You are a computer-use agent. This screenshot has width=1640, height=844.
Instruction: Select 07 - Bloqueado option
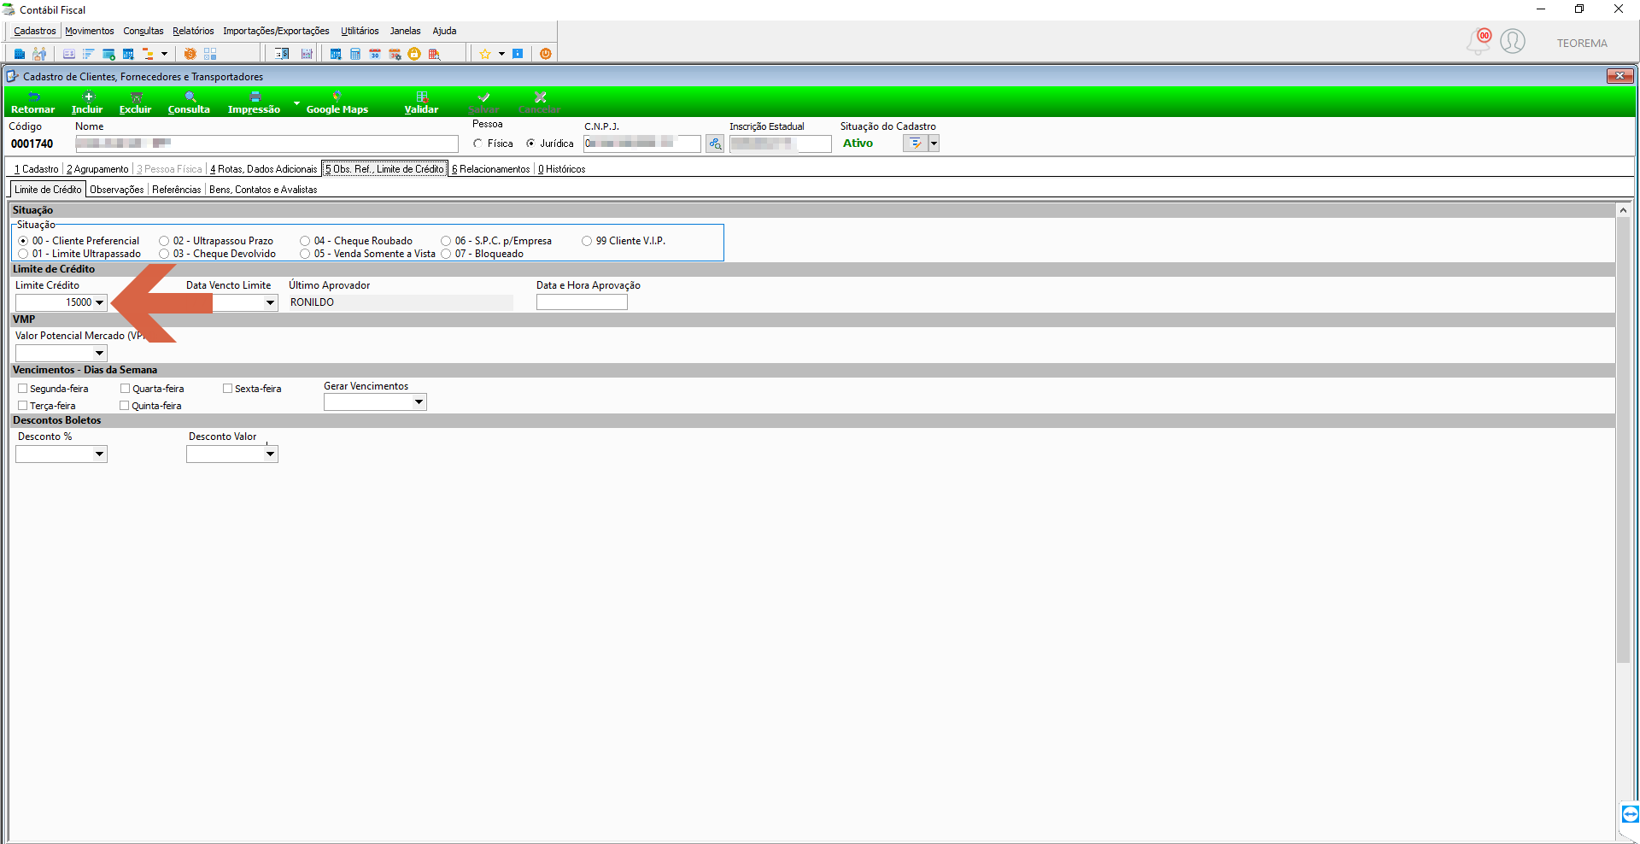(x=446, y=254)
